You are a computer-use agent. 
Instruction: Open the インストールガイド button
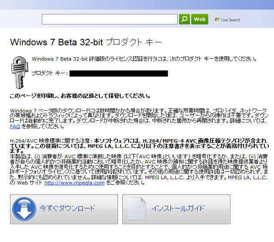pos(176,209)
